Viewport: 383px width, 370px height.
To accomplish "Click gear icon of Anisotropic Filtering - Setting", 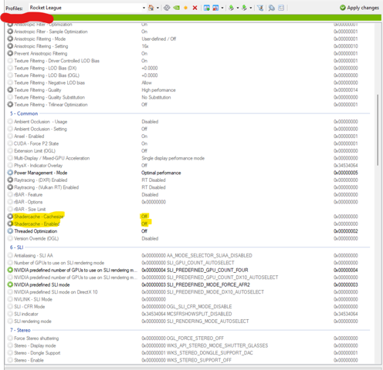I will point(10,46).
